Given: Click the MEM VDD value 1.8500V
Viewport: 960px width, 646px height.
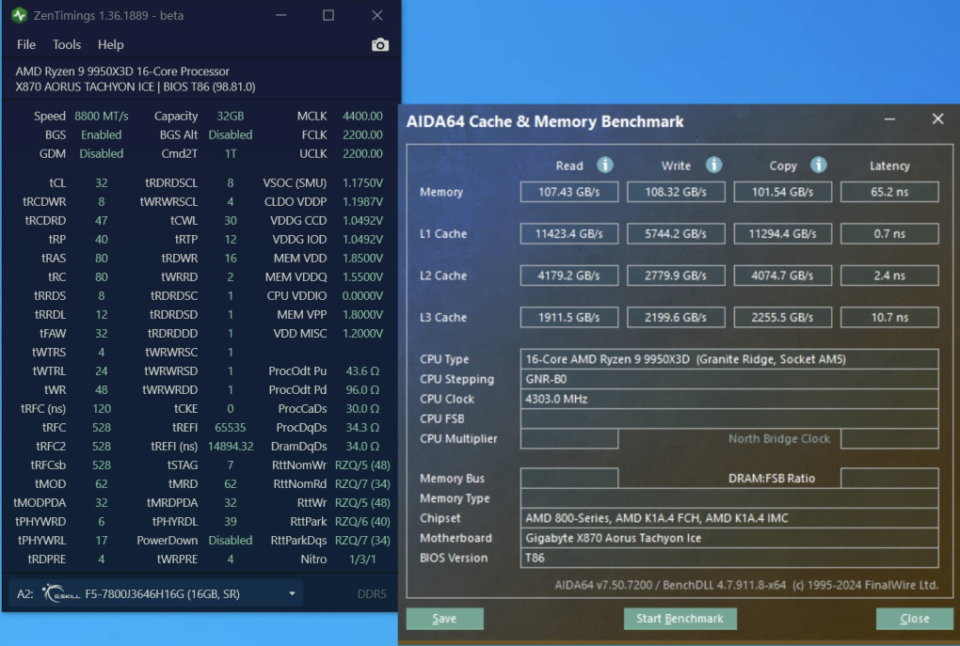Looking at the screenshot, I should [362, 259].
